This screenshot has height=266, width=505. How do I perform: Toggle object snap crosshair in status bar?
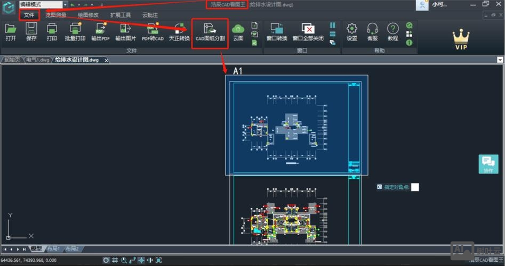(141, 260)
